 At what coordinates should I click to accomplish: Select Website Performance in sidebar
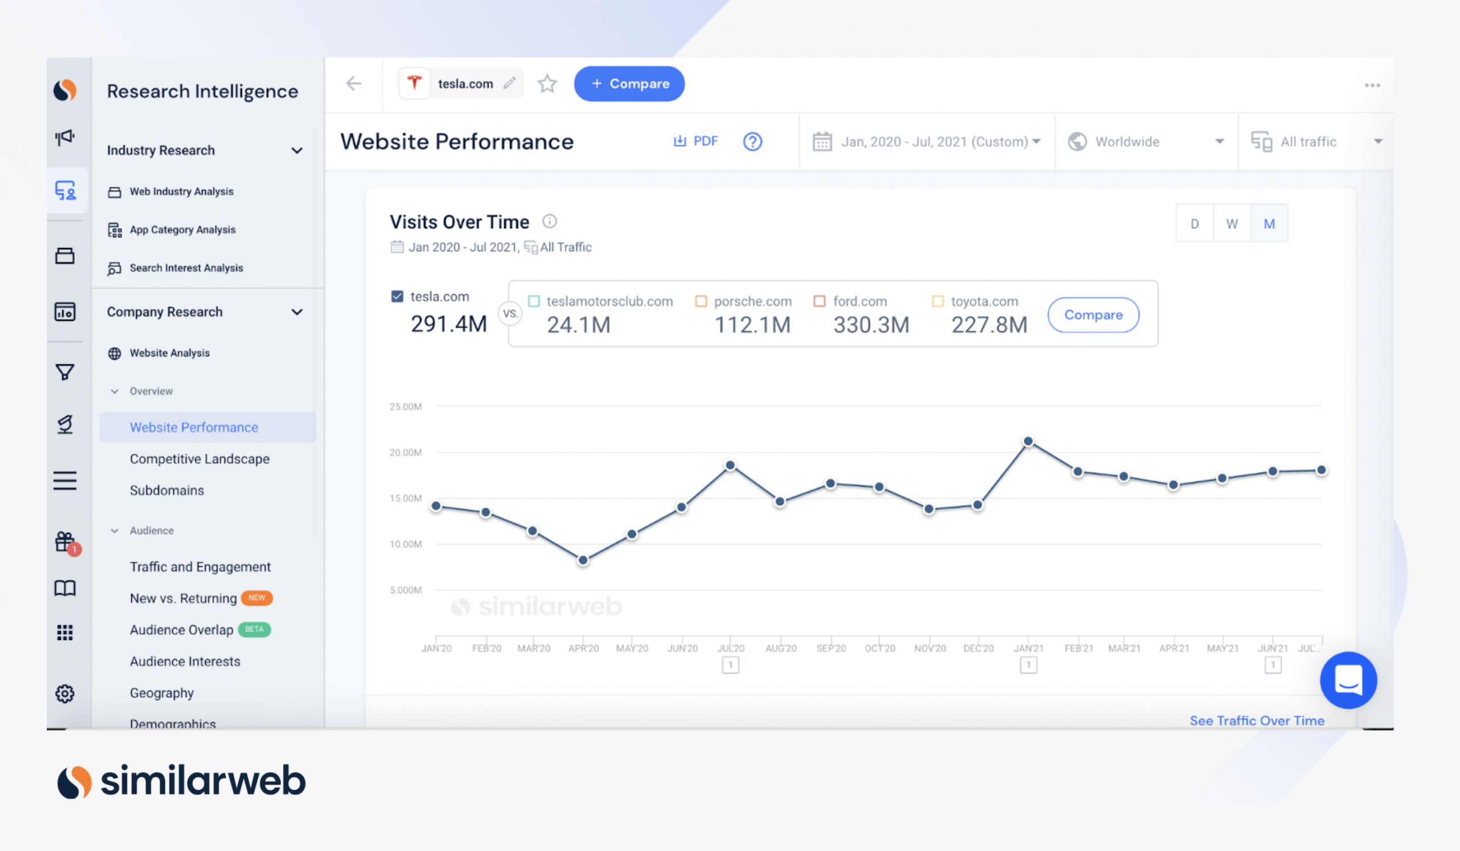(x=208, y=427)
